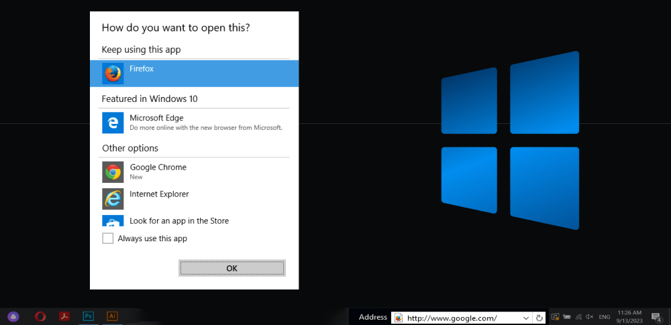Open the purple app in taskbar
The image size is (671, 325).
(x=13, y=316)
